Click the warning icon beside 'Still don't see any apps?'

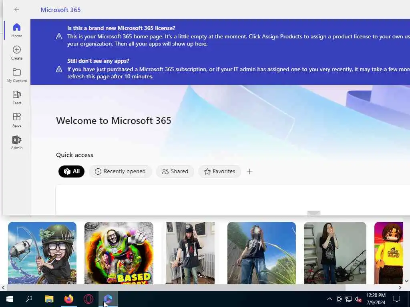pyautogui.click(x=59, y=69)
